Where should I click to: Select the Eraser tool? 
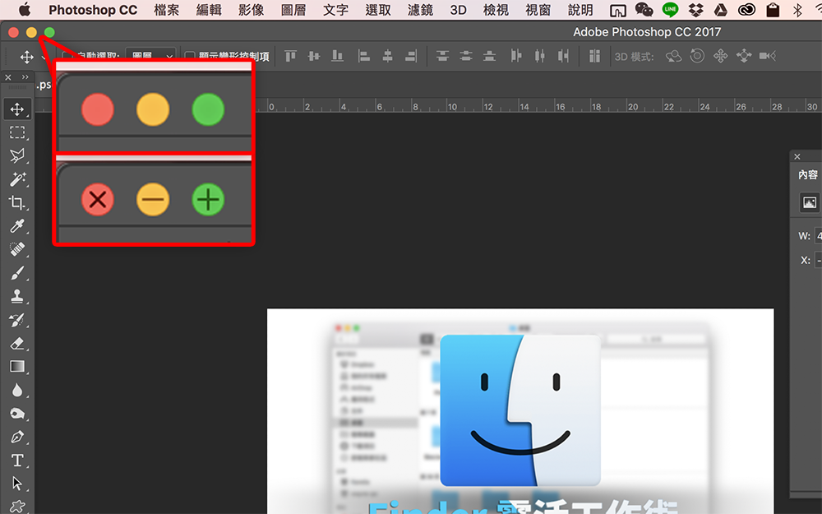click(17, 344)
